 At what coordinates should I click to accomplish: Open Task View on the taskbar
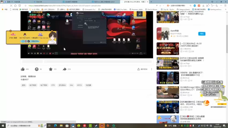pos(49,126)
